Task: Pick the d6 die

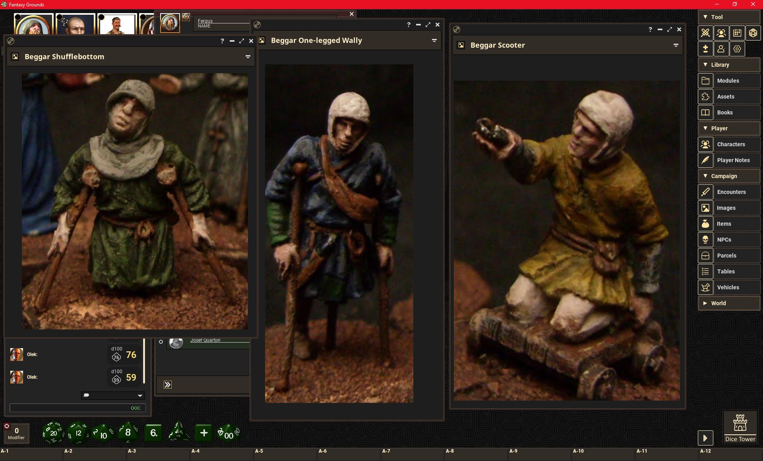Action: [x=153, y=433]
